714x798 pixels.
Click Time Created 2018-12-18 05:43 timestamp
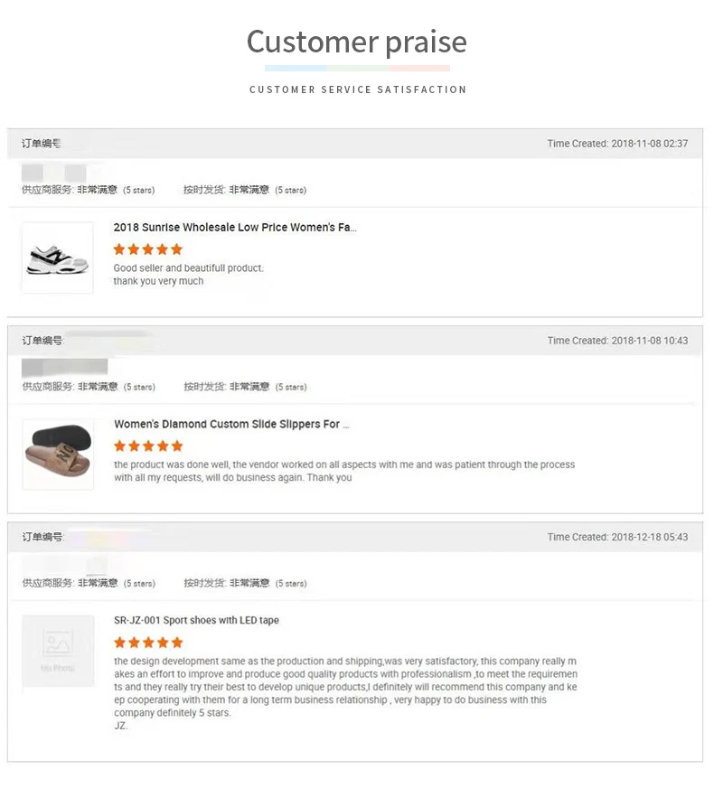tap(617, 537)
